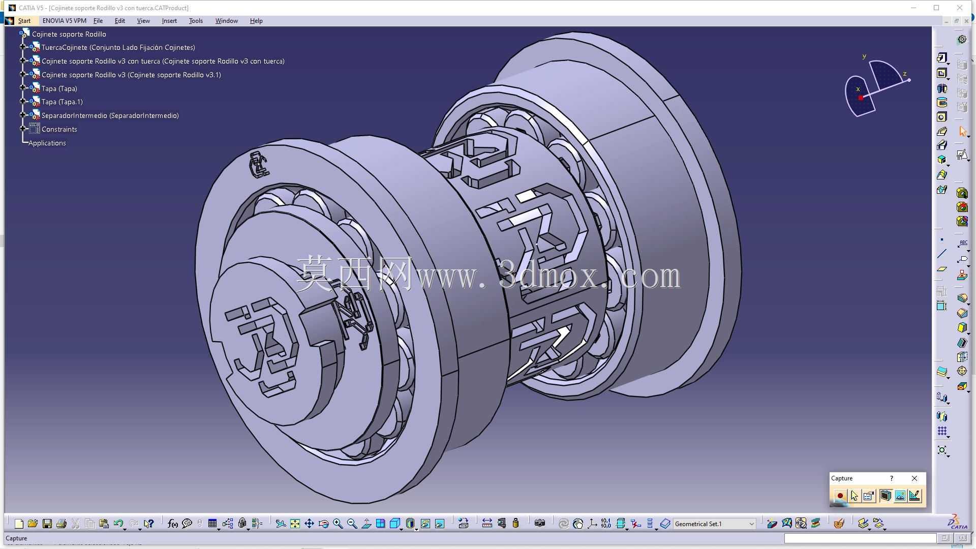The height and width of the screenshot is (549, 976).
Task: Expand the TuercaCojinete tree node
Action: [x=22, y=47]
